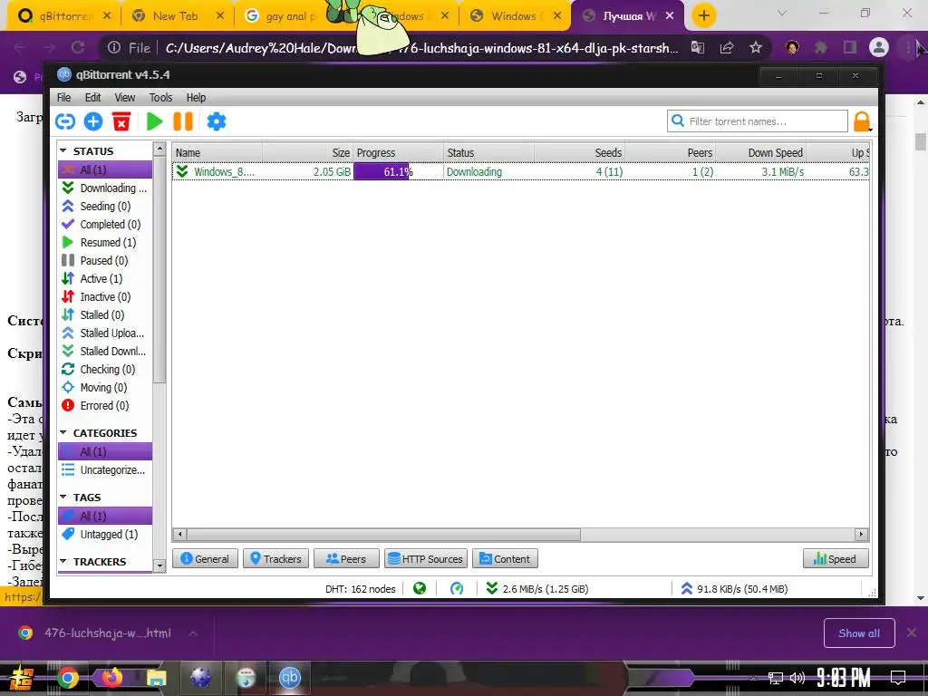The height and width of the screenshot is (696, 928).
Task: Collapse the TRACKERS section
Action: (x=63, y=561)
